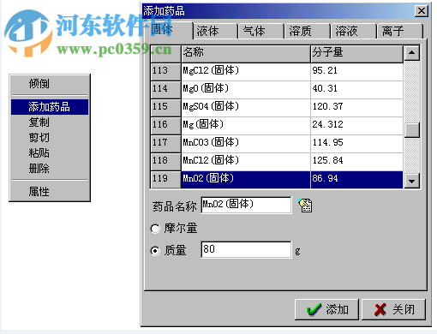Click the 质量 value field showing 80
Image resolution: width=437 pixels, height=334 pixels.
click(246, 249)
